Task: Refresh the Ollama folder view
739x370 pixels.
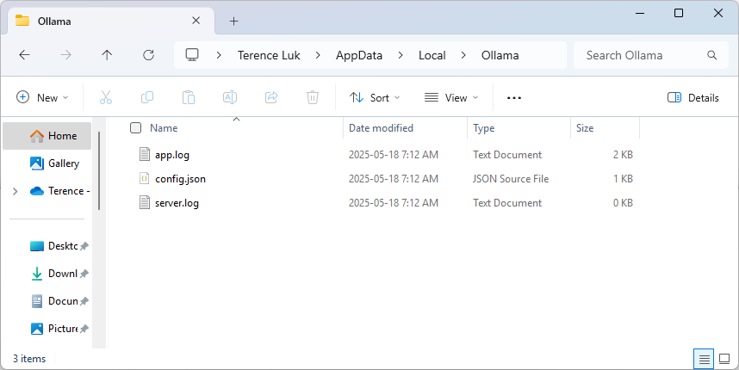Action: (148, 55)
